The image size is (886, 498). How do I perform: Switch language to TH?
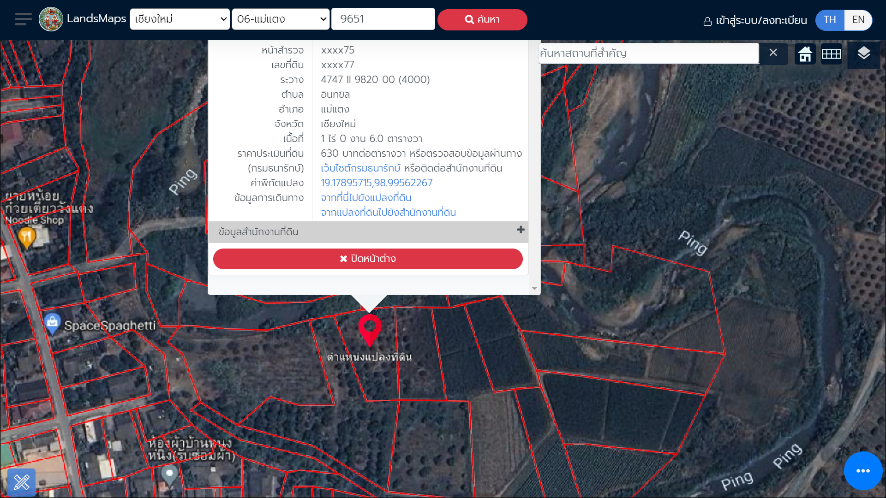click(830, 20)
